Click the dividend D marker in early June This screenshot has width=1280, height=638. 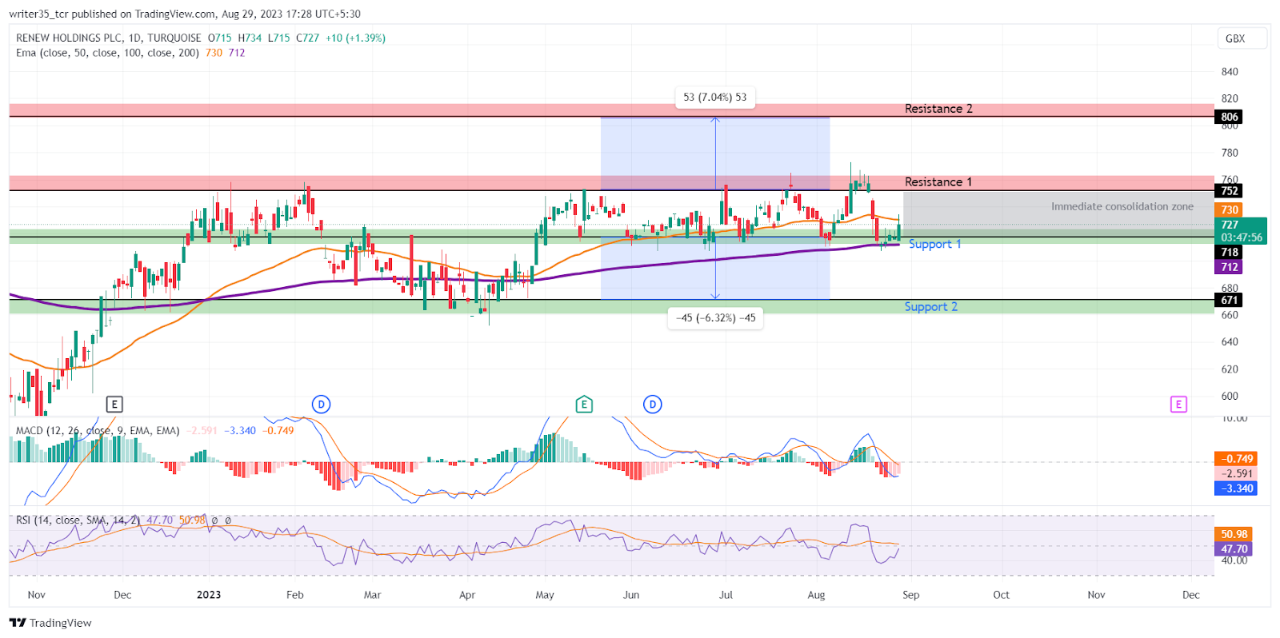pyautogui.click(x=653, y=405)
